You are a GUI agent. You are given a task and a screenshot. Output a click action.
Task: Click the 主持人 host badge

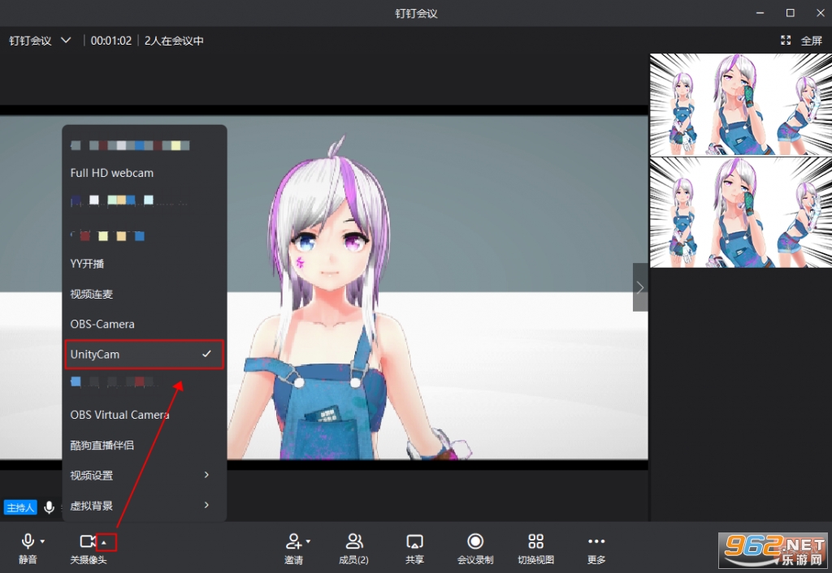(x=20, y=507)
